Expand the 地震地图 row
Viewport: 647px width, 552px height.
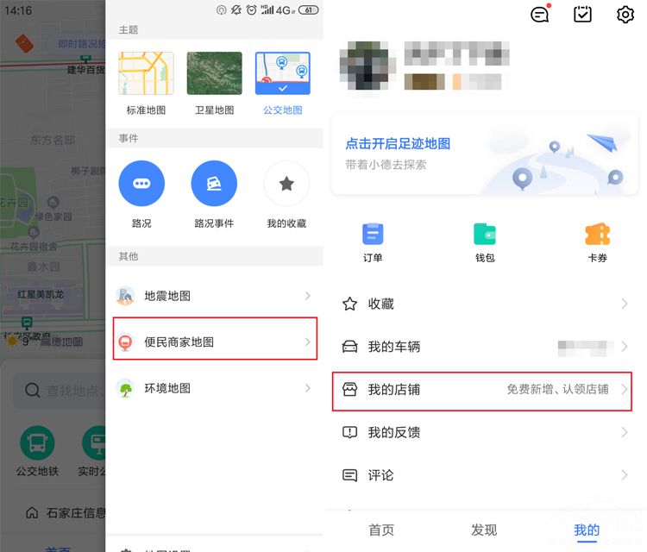click(x=214, y=296)
